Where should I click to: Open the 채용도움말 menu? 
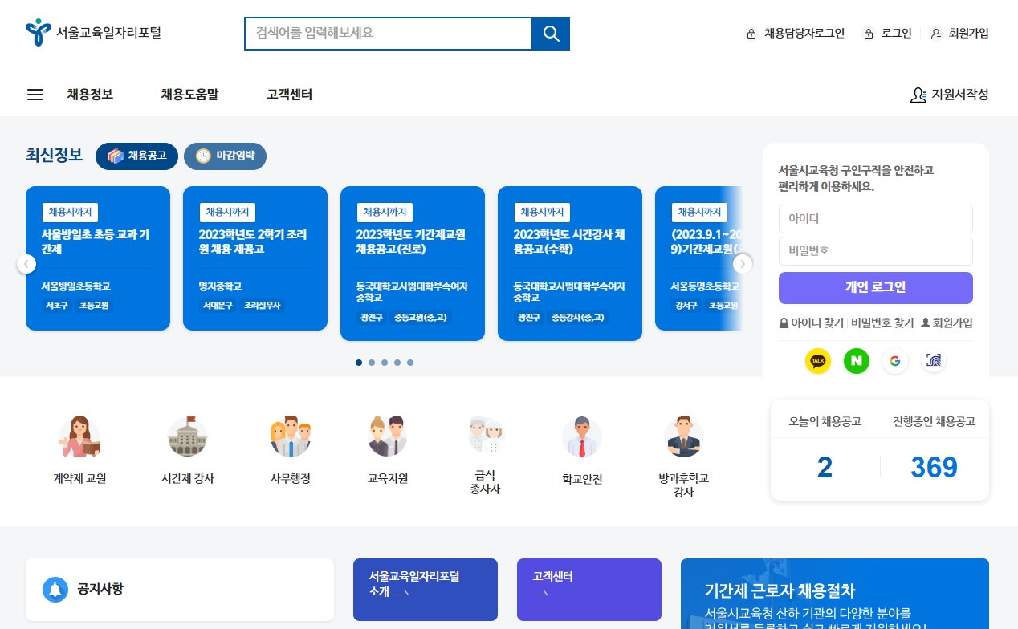pyautogui.click(x=189, y=95)
